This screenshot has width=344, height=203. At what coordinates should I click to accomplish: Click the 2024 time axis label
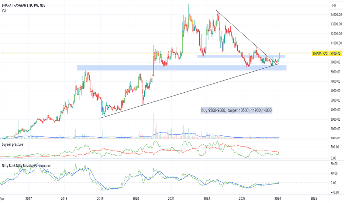[x=278, y=199]
